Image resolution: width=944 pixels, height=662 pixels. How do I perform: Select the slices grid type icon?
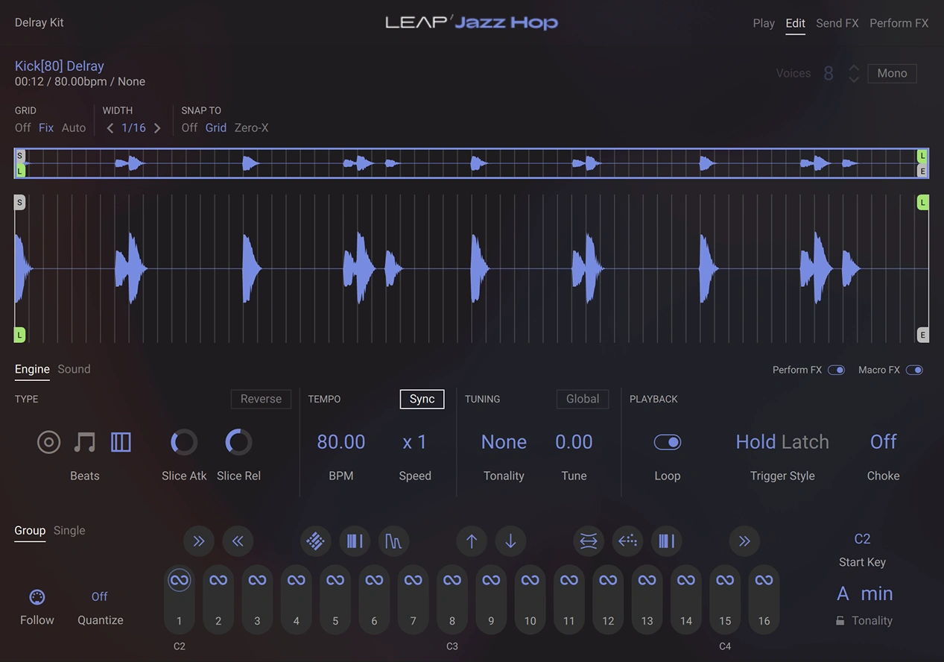tap(121, 441)
